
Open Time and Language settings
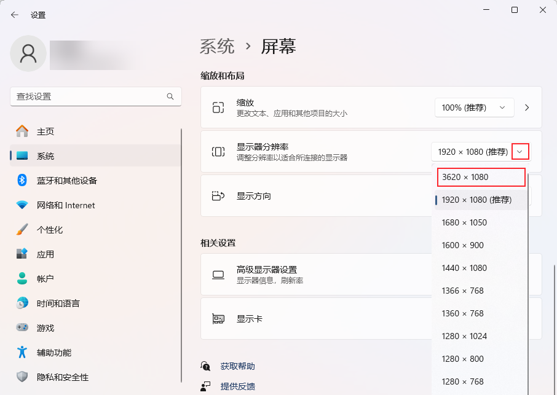(58, 303)
